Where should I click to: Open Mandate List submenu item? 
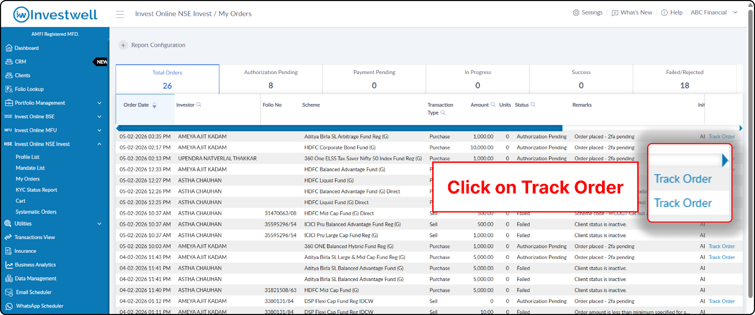click(30, 168)
